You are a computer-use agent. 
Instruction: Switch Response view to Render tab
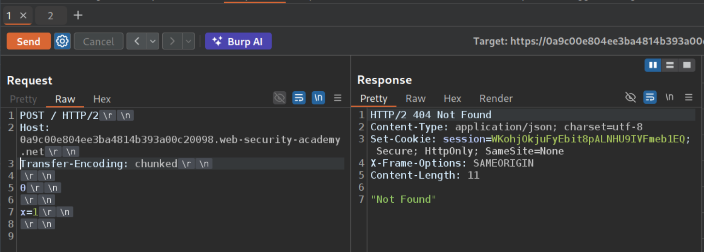tap(496, 98)
